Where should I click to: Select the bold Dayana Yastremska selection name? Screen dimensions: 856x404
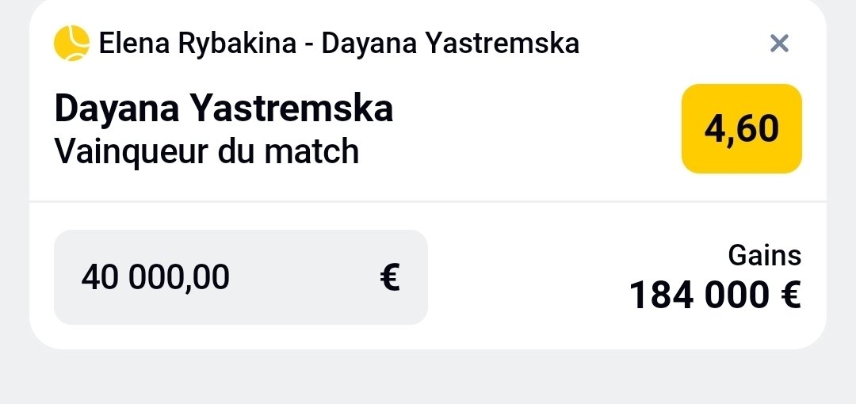tap(224, 109)
